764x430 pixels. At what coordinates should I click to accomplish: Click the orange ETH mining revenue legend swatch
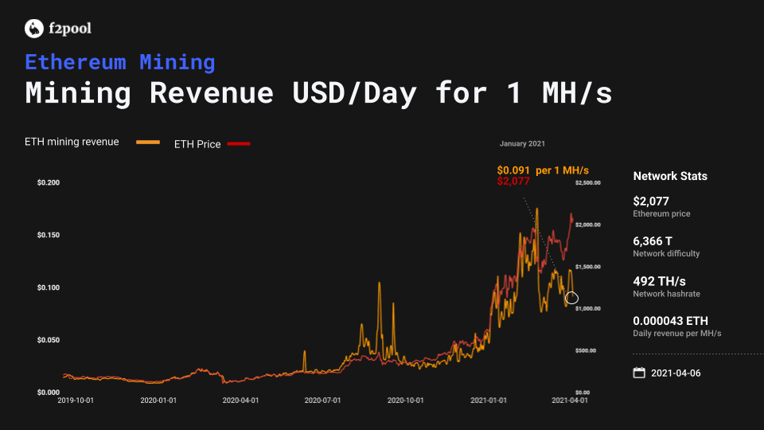(x=148, y=143)
